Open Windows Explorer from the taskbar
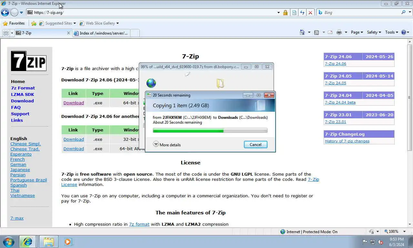 coord(49,242)
